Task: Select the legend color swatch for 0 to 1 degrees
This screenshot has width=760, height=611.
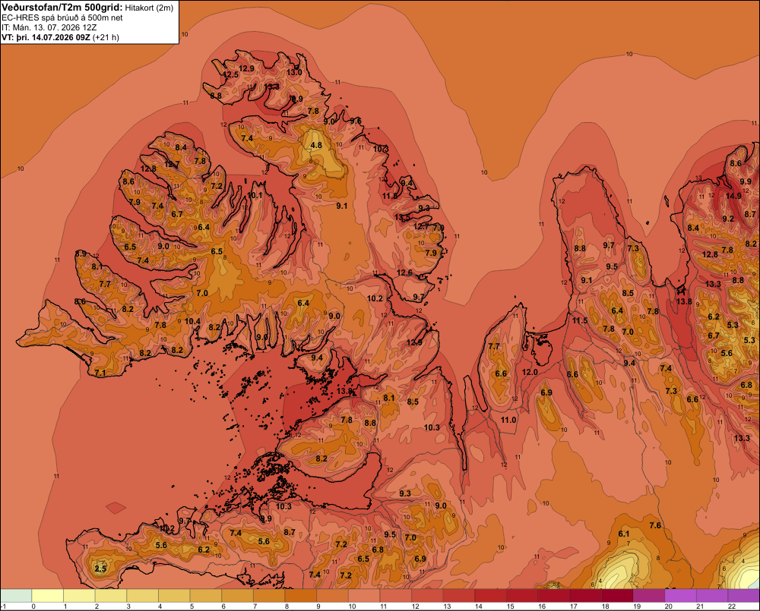Action: 47,596
